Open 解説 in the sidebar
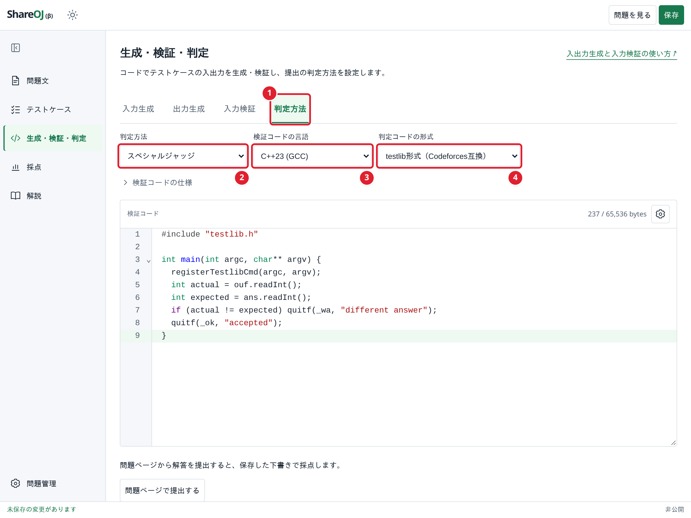Screen dimensions: 691x518 tap(53, 196)
